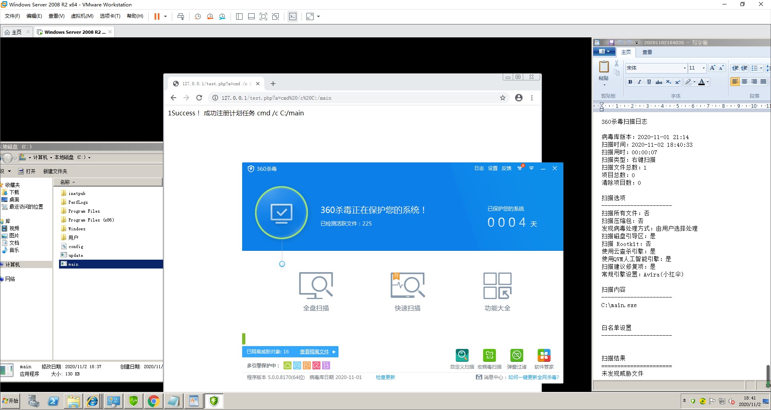Image resolution: width=771 pixels, height=410 pixels.
Task: Open VMware console view
Action: click(x=293, y=16)
